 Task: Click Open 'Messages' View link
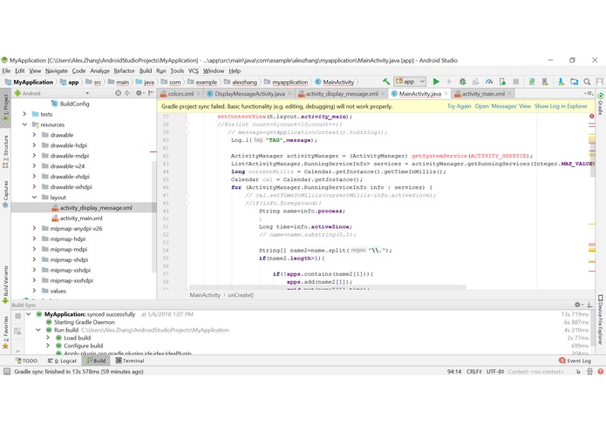click(502, 106)
